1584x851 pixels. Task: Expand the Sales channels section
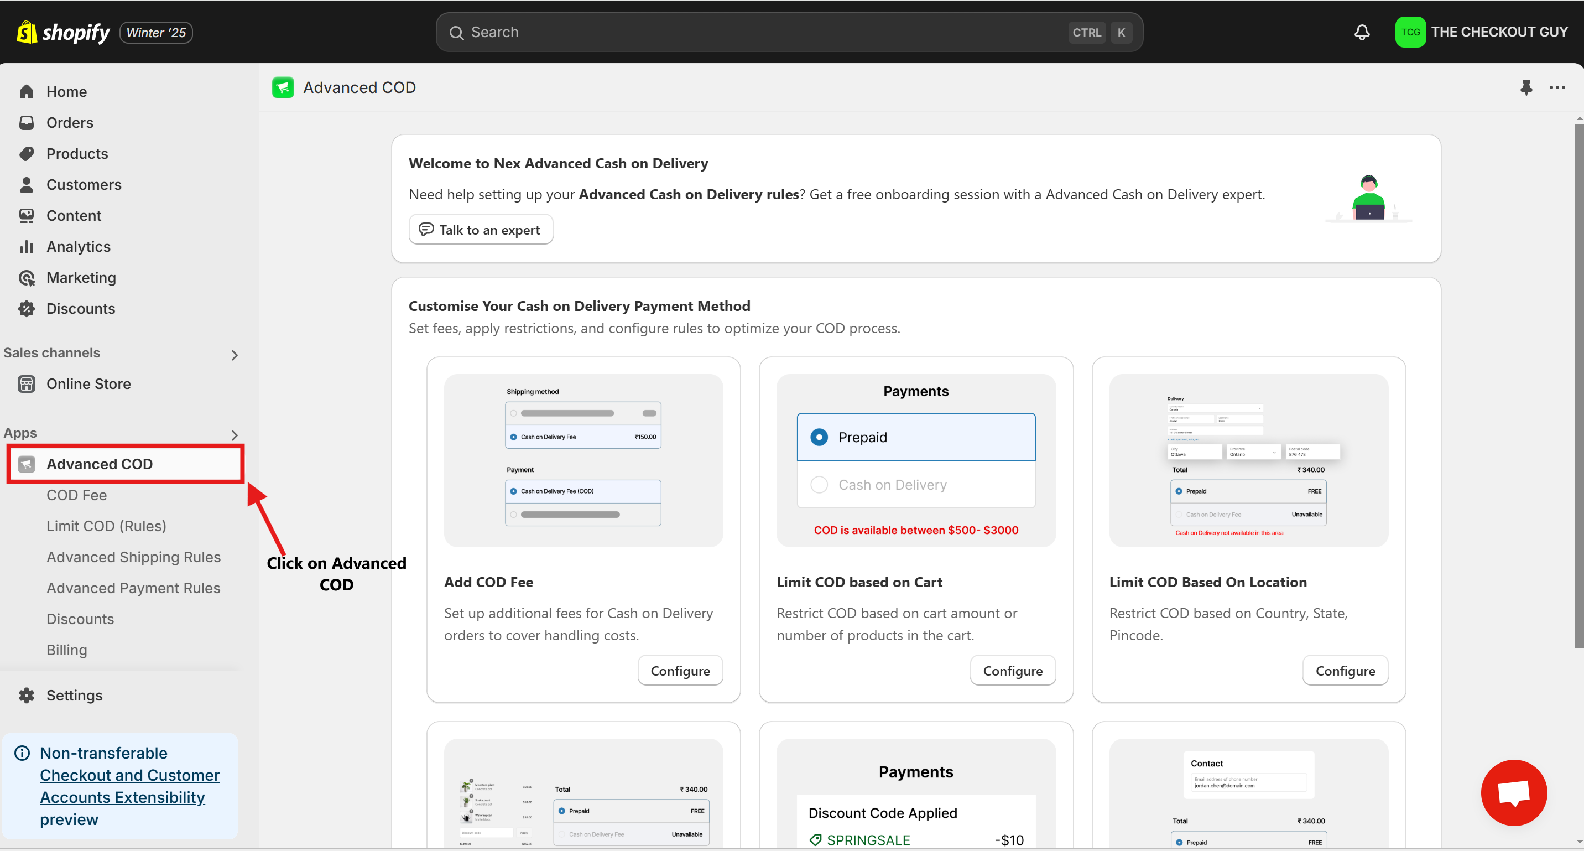(x=235, y=355)
